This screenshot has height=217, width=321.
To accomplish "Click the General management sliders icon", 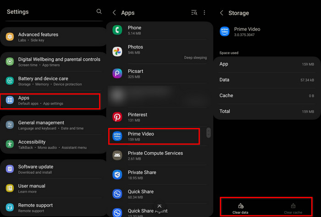I will pos(10,125).
